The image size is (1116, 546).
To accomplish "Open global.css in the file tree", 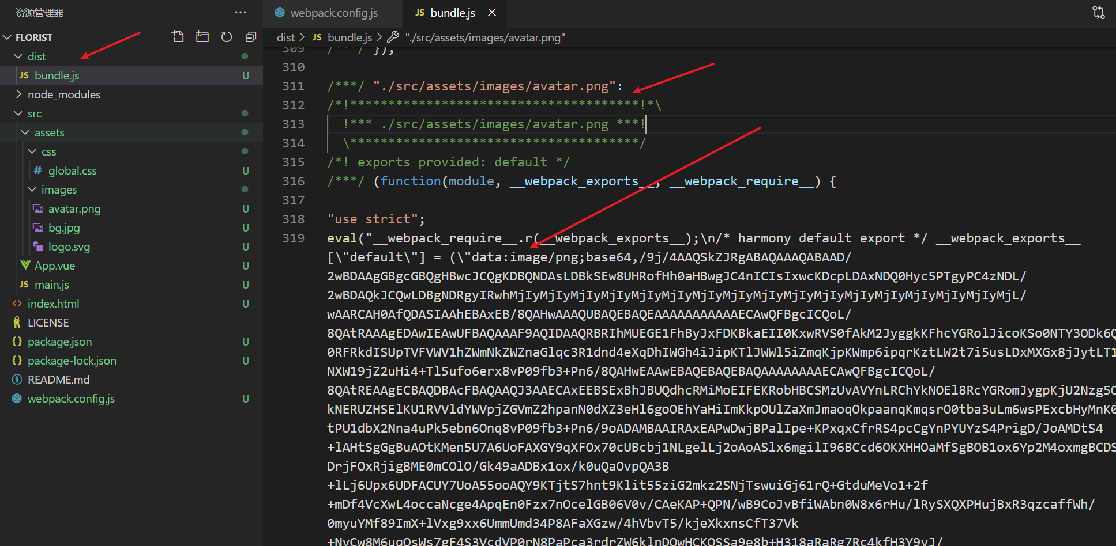I will click(131, 170).
